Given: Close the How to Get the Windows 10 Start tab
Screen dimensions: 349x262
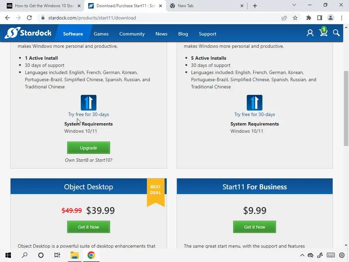Looking at the screenshot, I should [79, 6].
